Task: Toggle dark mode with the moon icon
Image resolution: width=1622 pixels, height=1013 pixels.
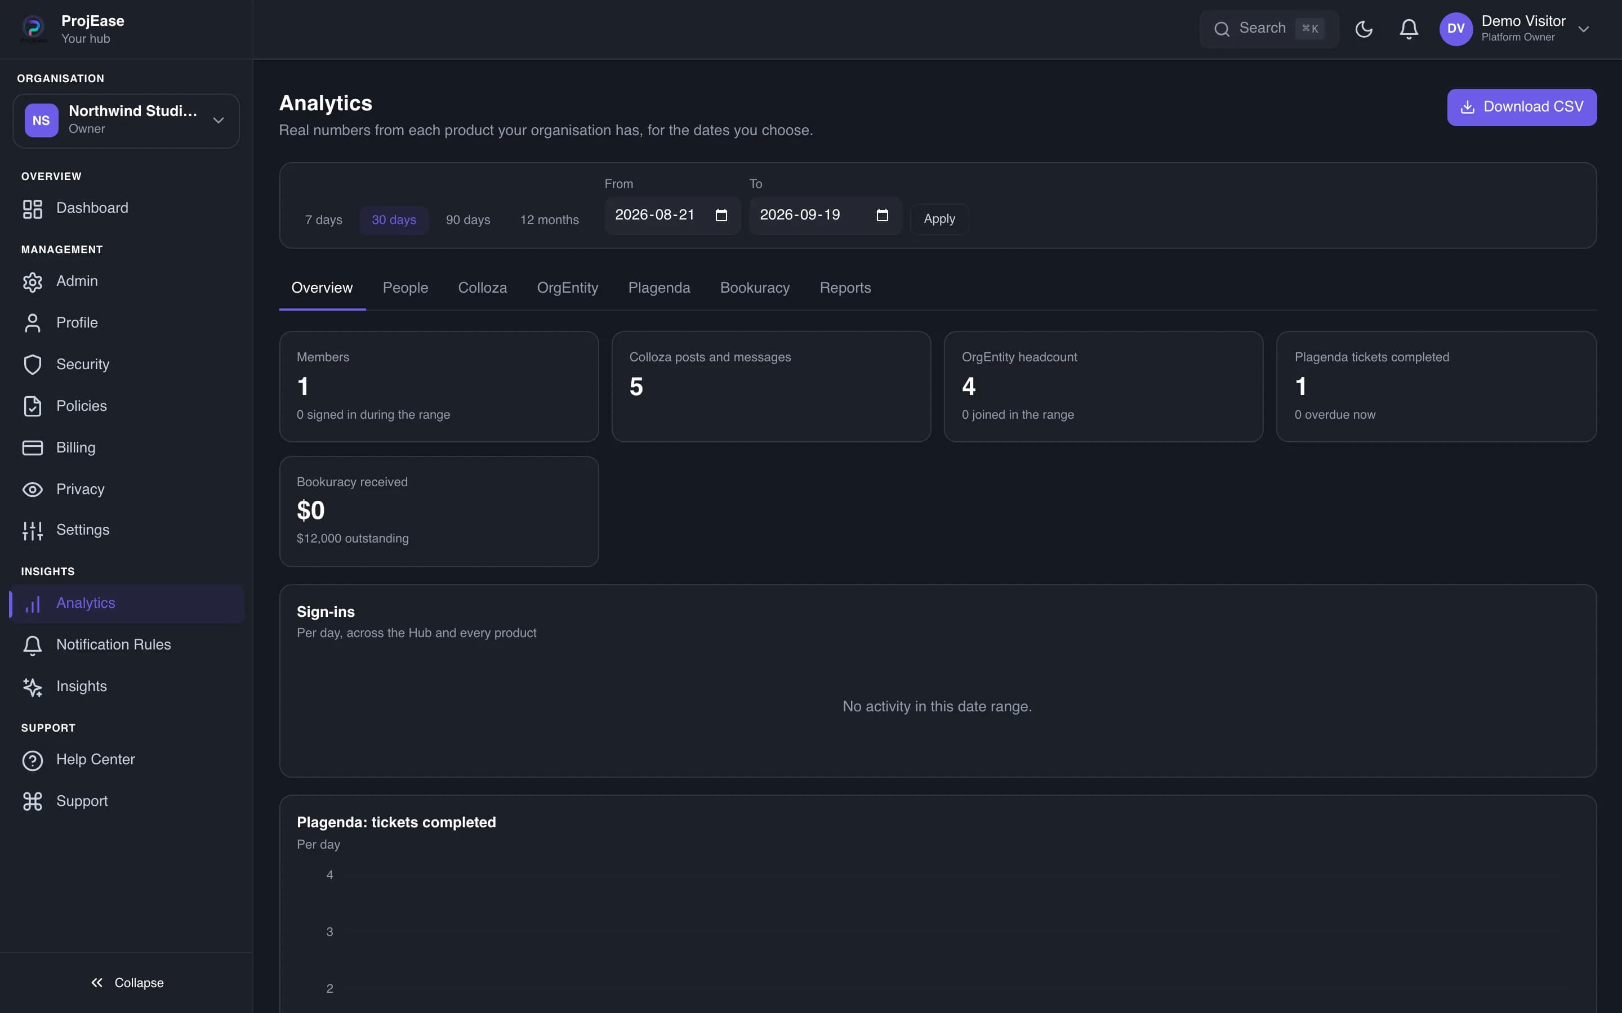Action: point(1364,29)
